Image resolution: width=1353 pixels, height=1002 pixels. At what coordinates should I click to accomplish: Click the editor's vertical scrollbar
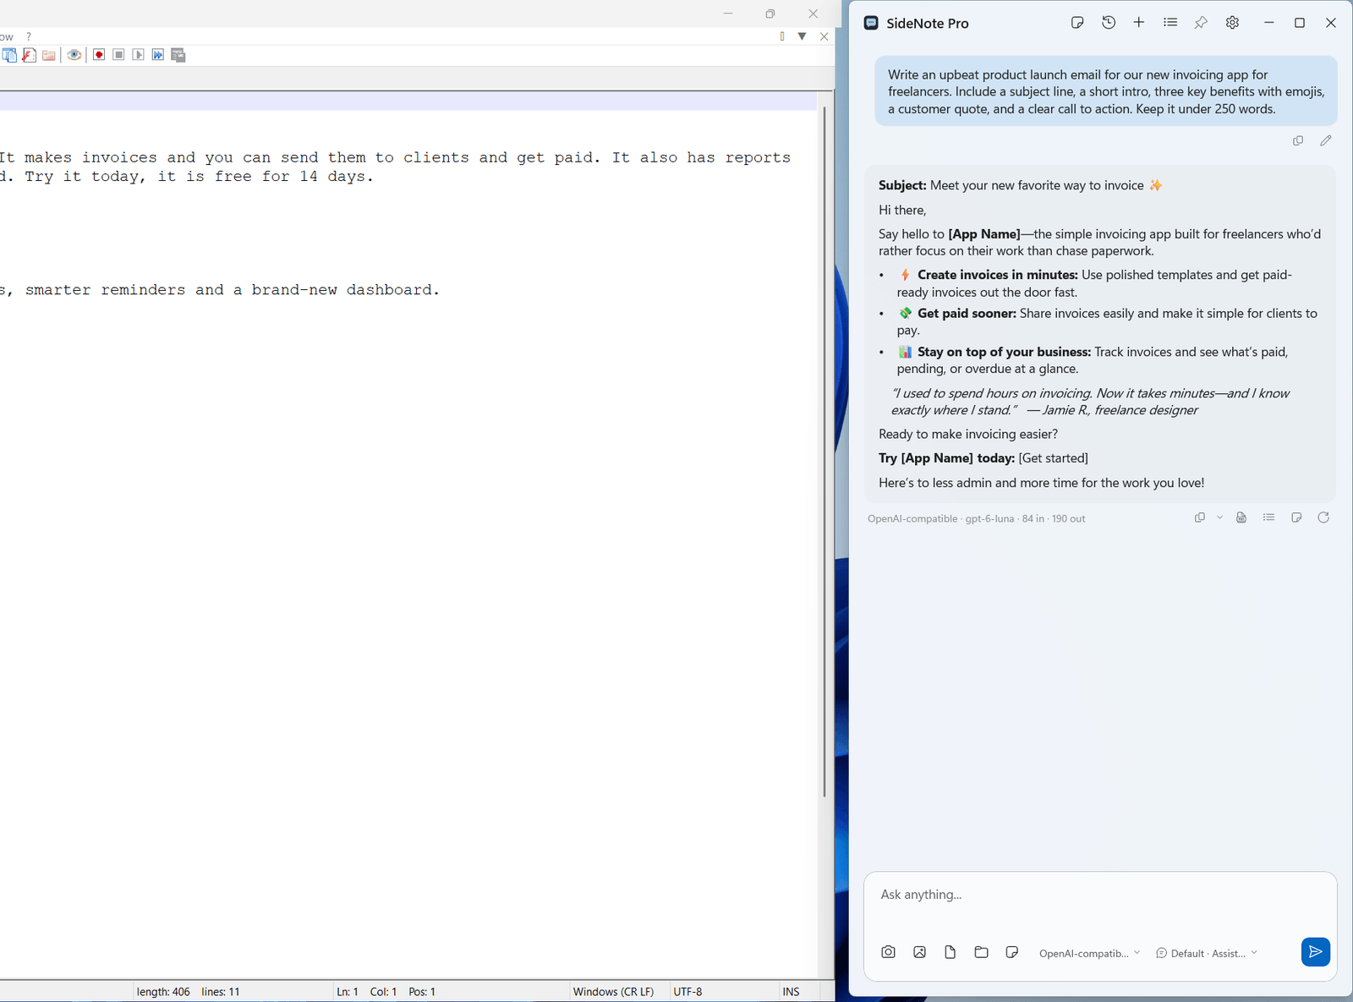[x=824, y=452]
